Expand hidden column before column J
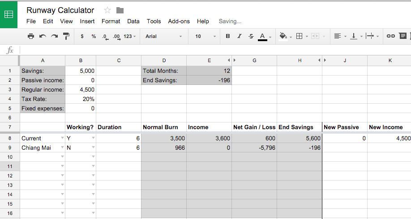This screenshot has width=411, height=219. coord(325,60)
